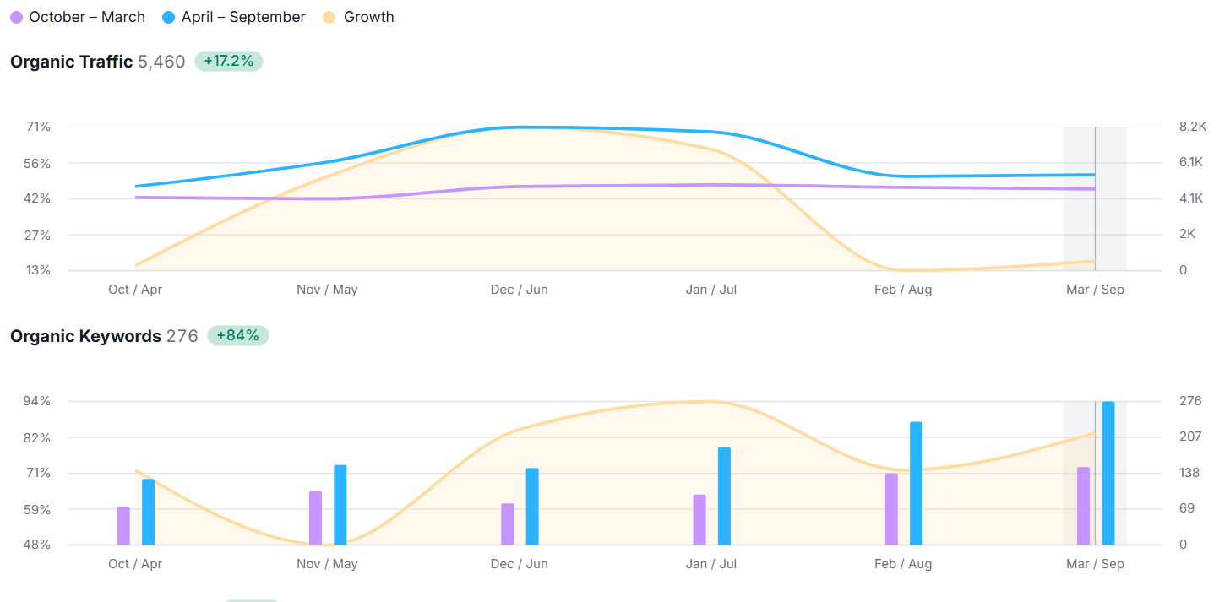1230x602 pixels.
Task: Click the blue Mar / Sep keywords bar
Action: 1108,473
